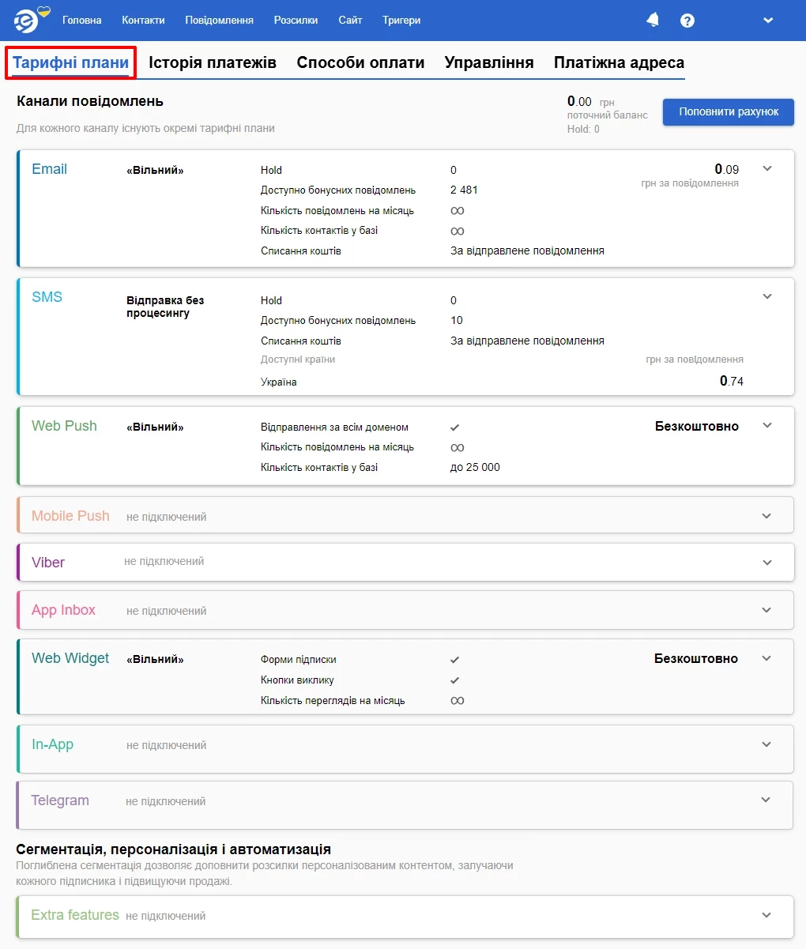
Task: Click Сегментація, персоналізація і автоматизація heading
Action: [x=174, y=849]
